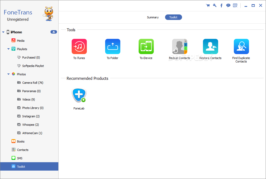Open the To Folder export tool
Image resolution: width=266 pixels, height=179 pixels.
pyautogui.click(x=113, y=46)
